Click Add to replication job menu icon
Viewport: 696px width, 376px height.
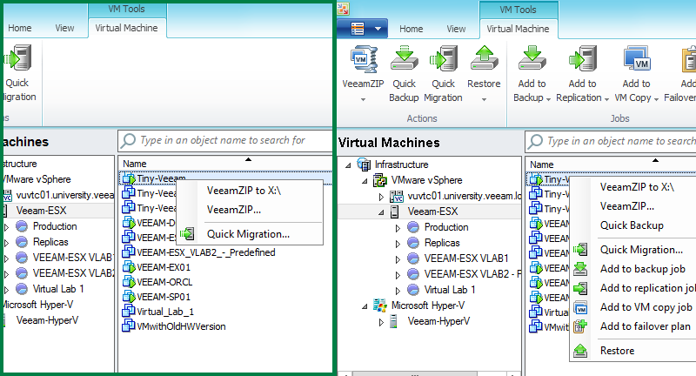click(x=580, y=288)
